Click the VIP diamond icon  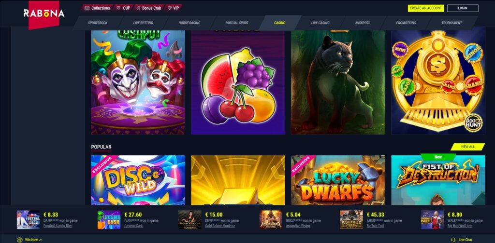pyautogui.click(x=170, y=8)
